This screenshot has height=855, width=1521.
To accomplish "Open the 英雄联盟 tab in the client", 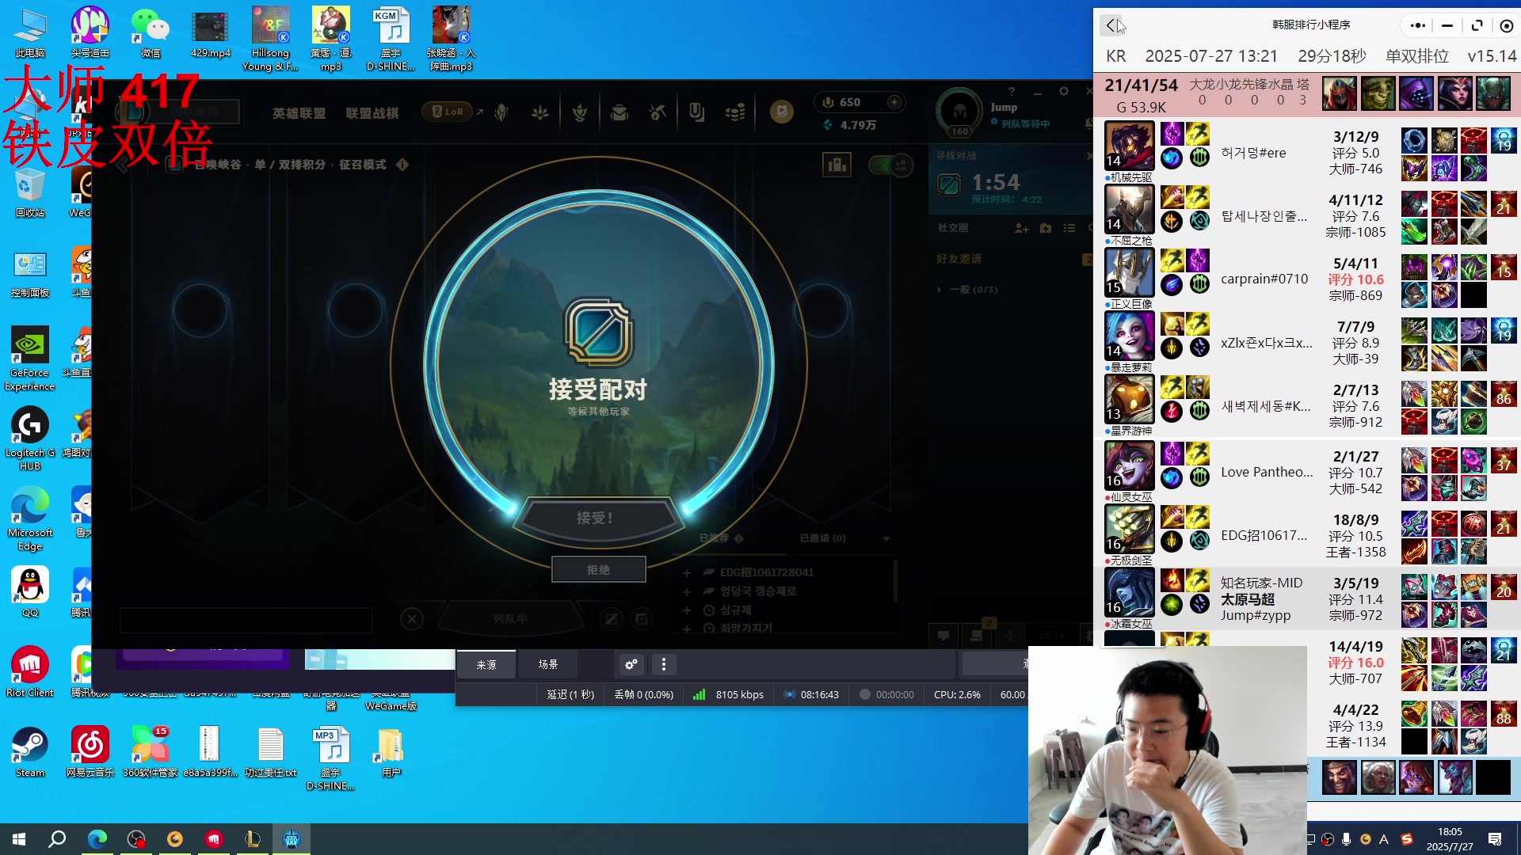I will point(299,113).
